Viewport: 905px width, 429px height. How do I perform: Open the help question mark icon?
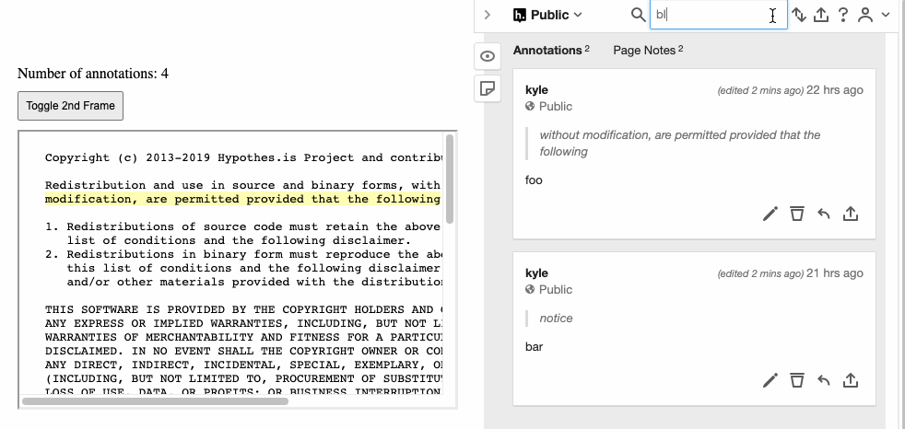842,15
